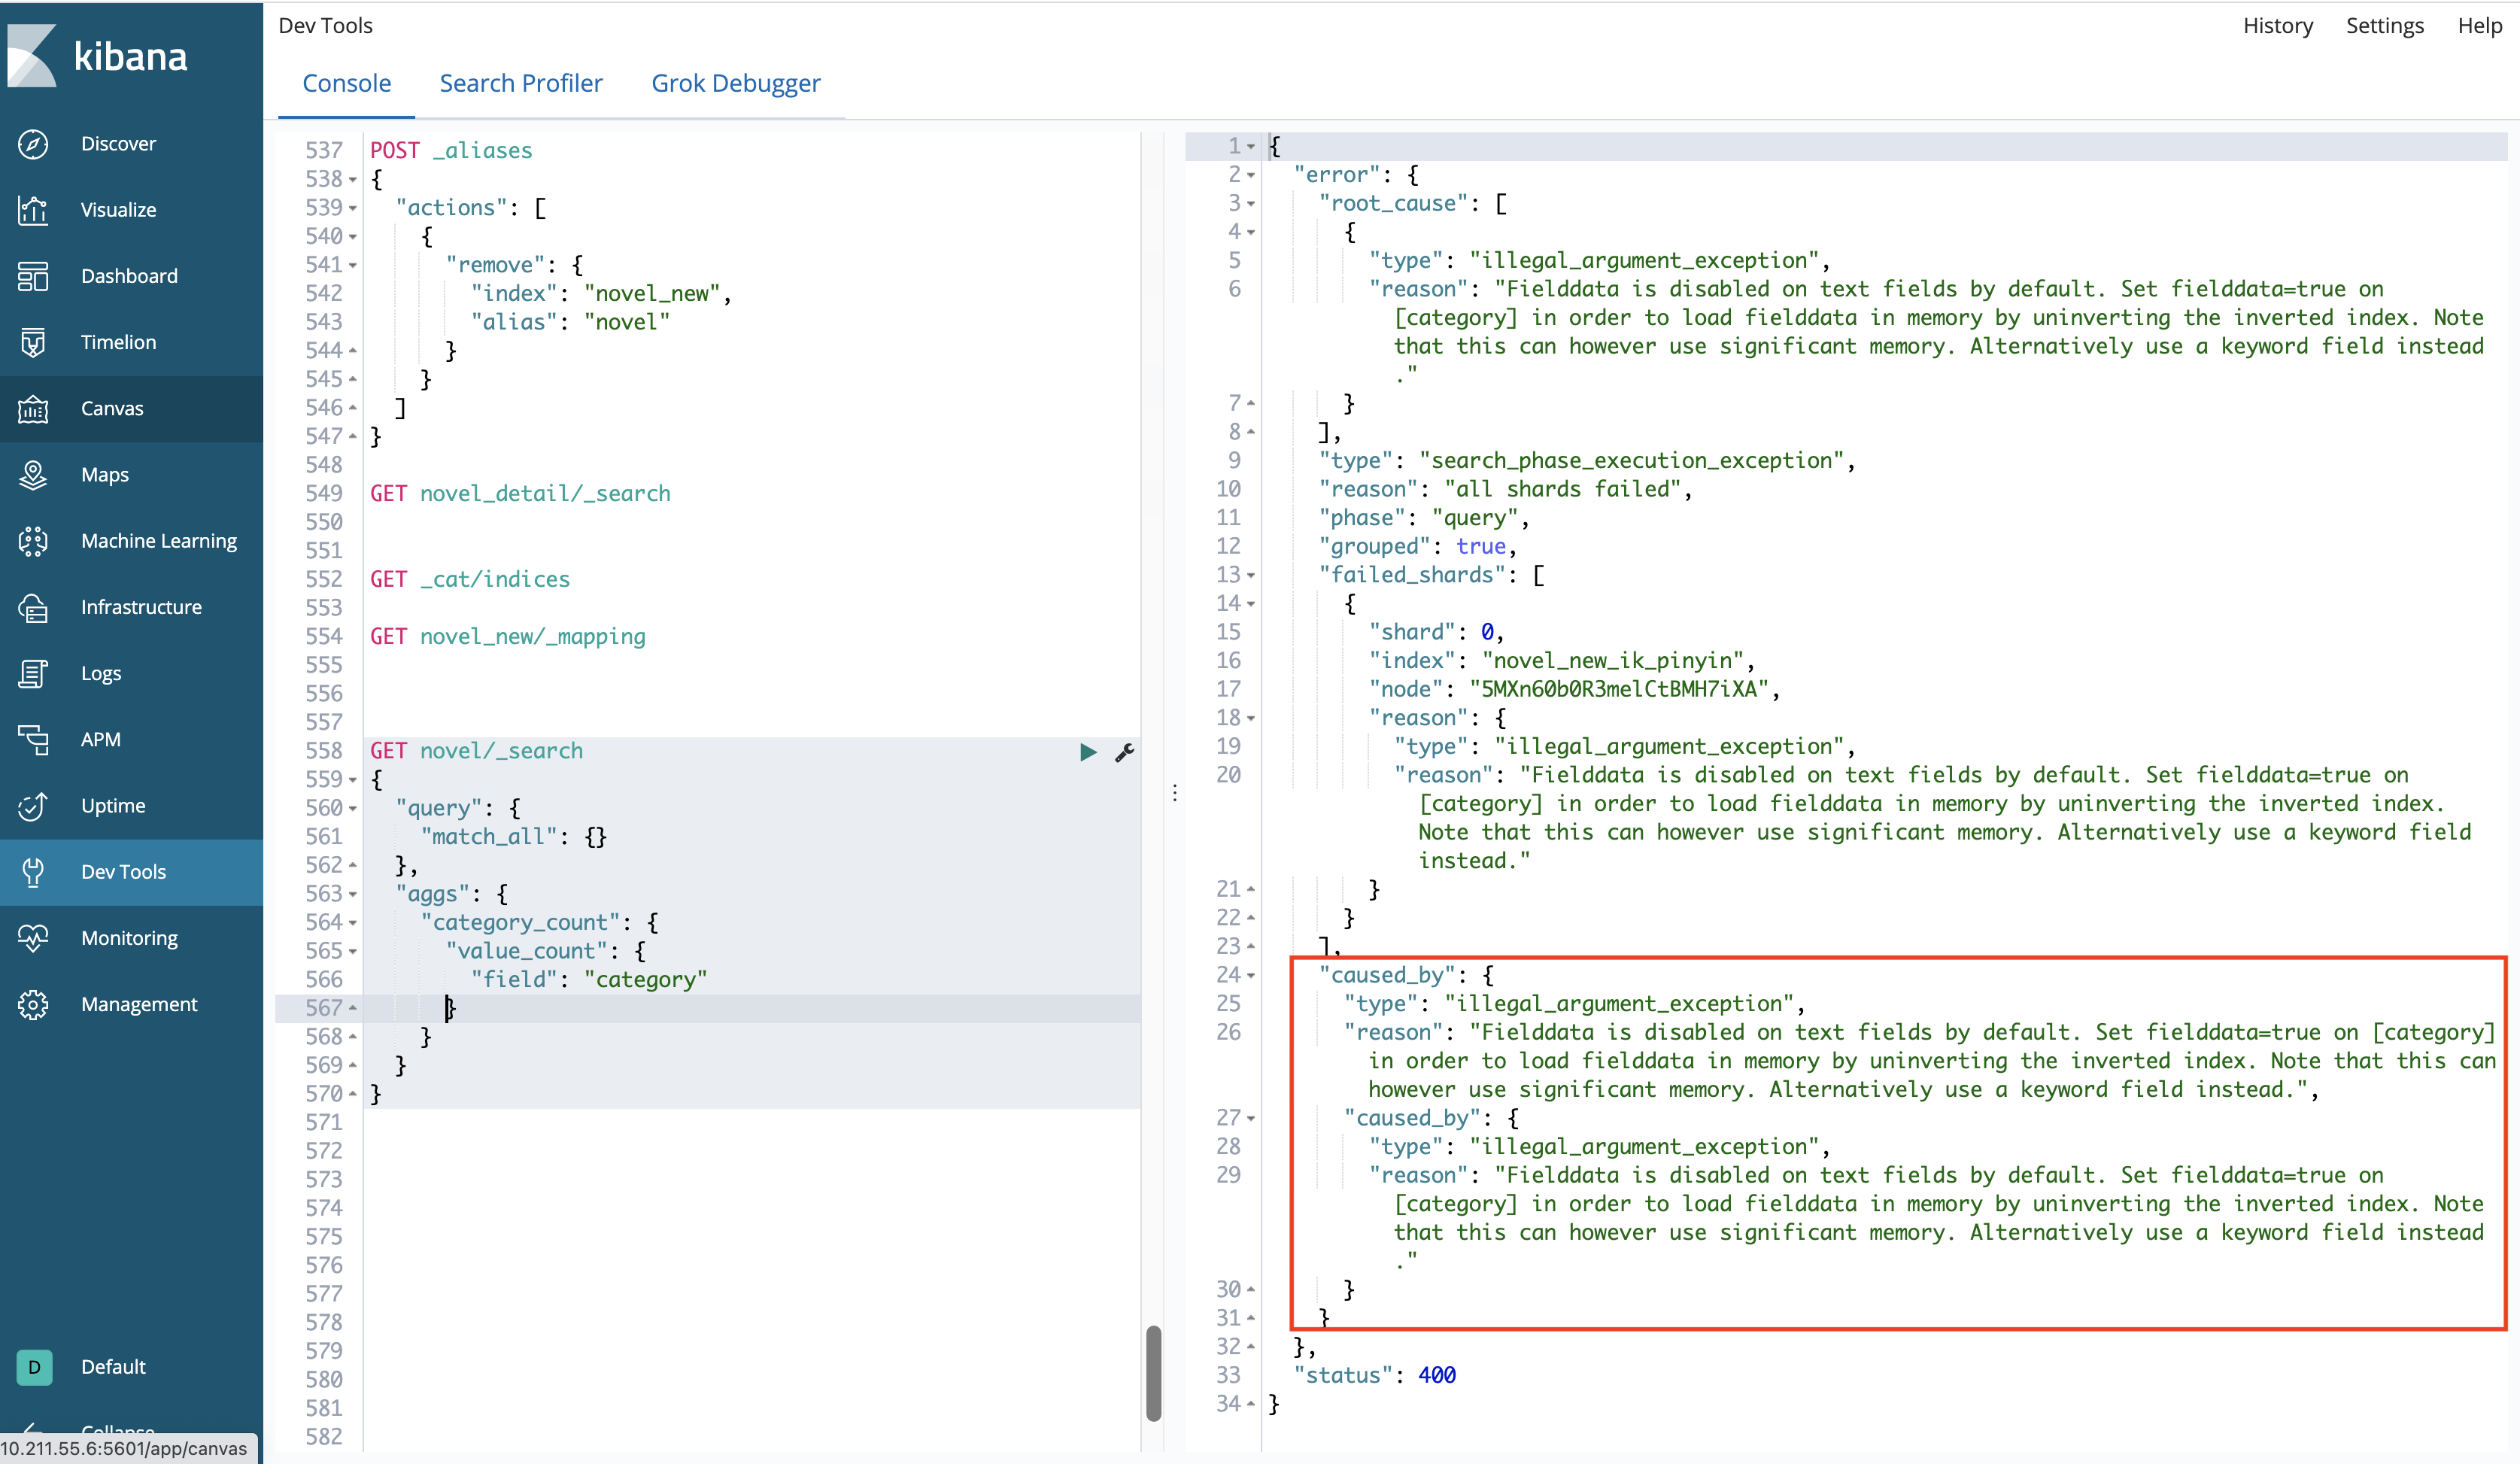This screenshot has width=2520, height=1464.
Task: Click GET novel_detail/_search line
Action: coord(520,494)
